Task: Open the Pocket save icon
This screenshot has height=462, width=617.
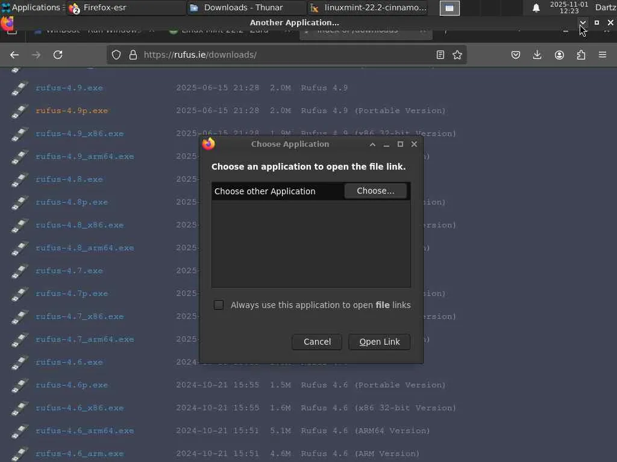Action: (x=516, y=55)
